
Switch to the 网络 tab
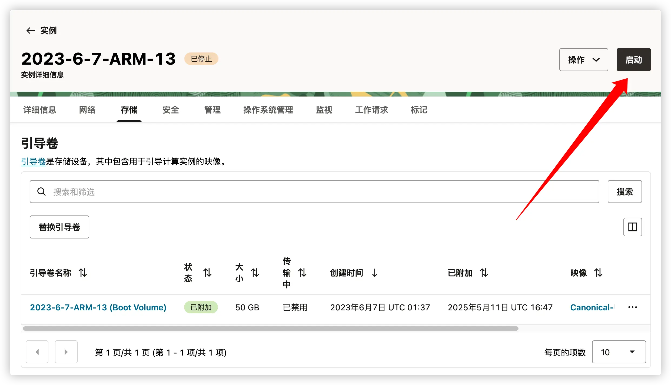[x=87, y=110]
